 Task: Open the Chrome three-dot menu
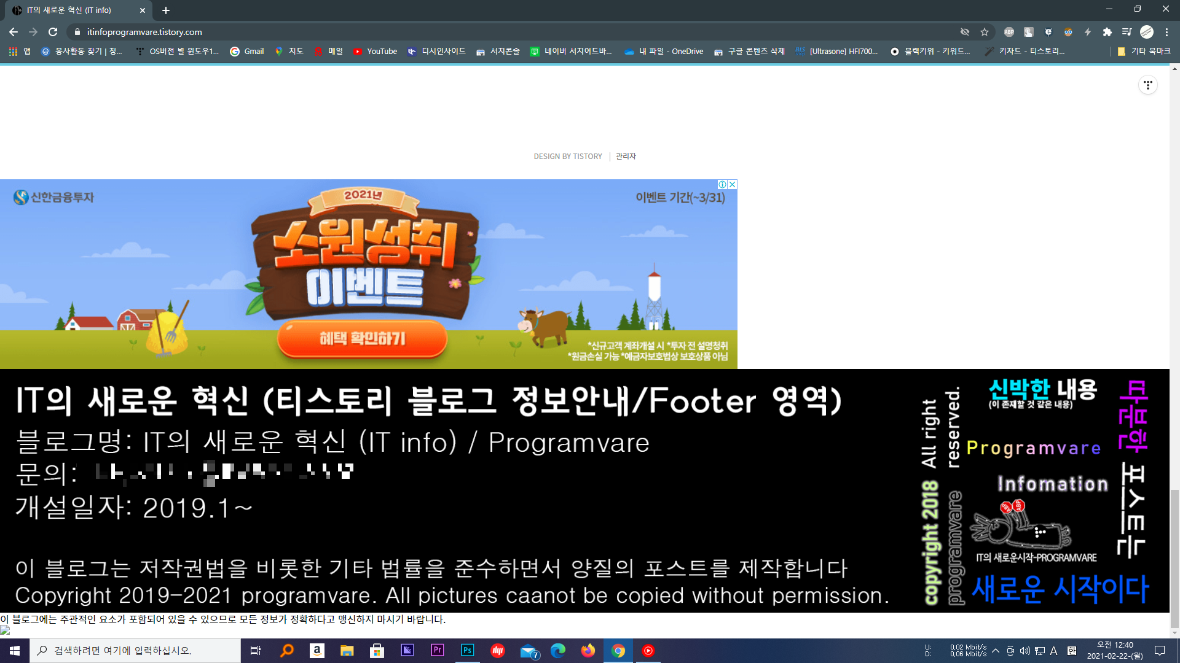point(1166,32)
